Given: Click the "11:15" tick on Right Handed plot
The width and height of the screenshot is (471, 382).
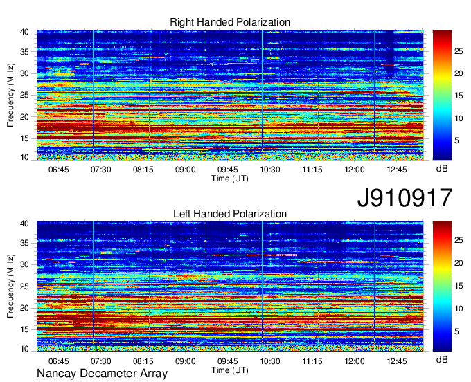Looking at the screenshot, I should coord(312,170).
